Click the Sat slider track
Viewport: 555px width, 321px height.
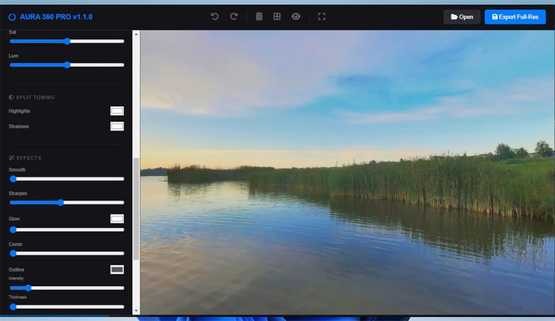pyautogui.click(x=67, y=41)
